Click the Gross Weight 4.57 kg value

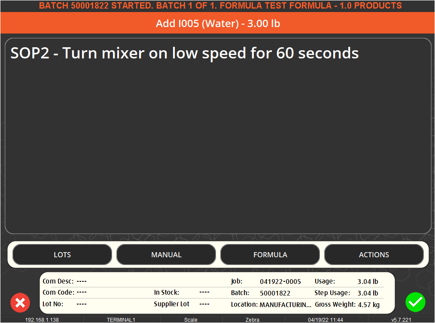point(368,305)
